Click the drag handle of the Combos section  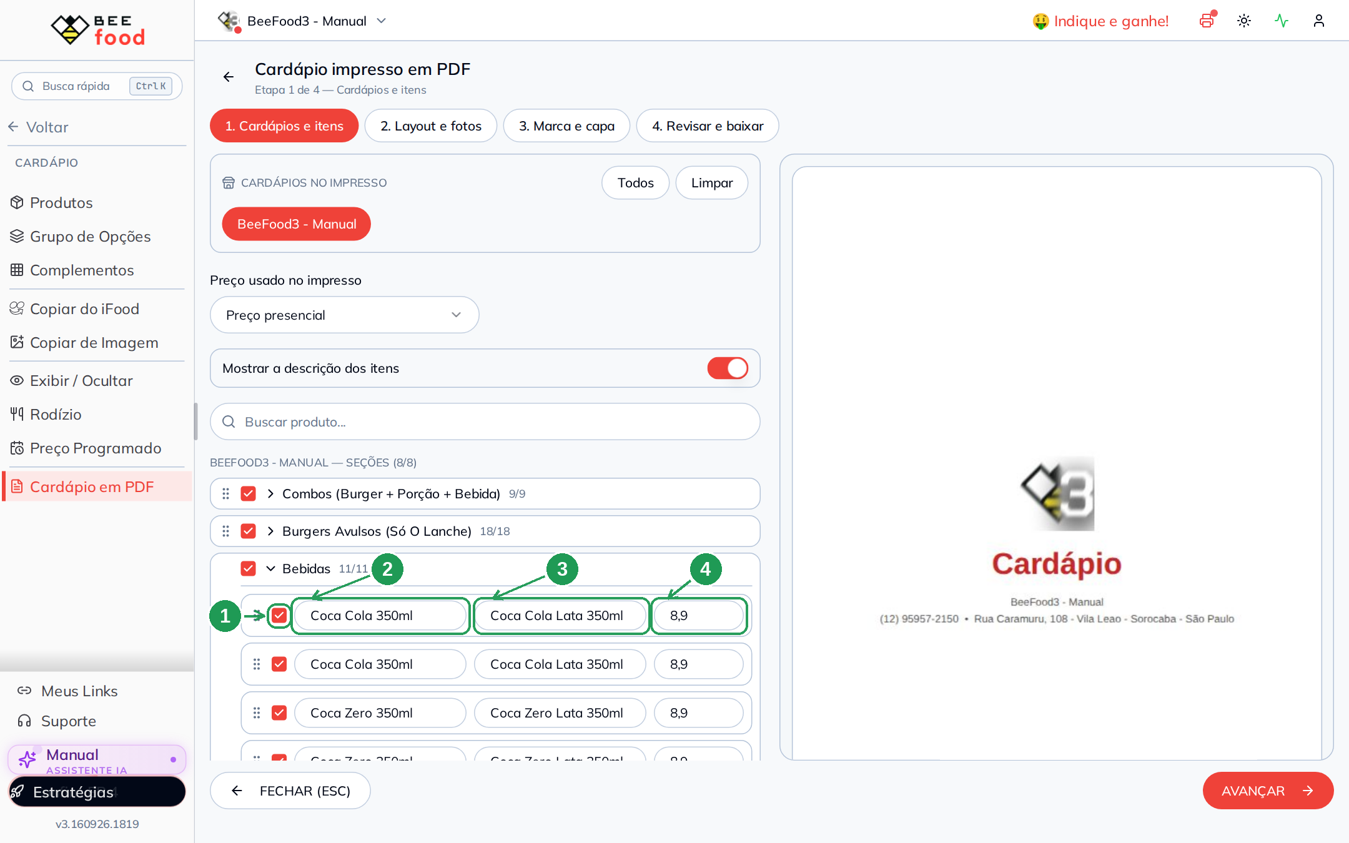(225, 493)
